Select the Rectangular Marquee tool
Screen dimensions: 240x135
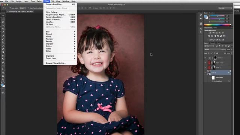tap(3, 19)
